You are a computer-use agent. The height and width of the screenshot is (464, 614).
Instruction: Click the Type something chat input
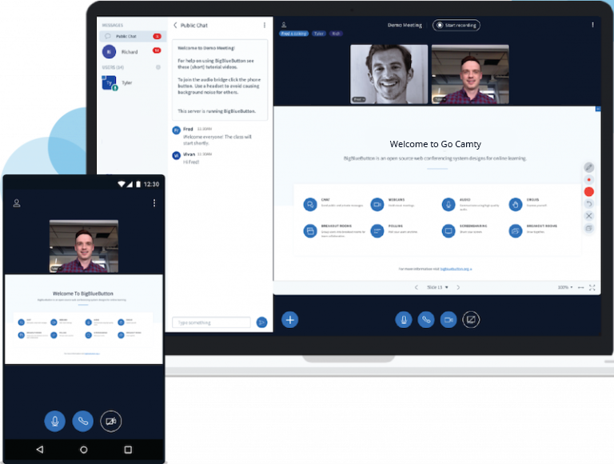[x=212, y=322]
